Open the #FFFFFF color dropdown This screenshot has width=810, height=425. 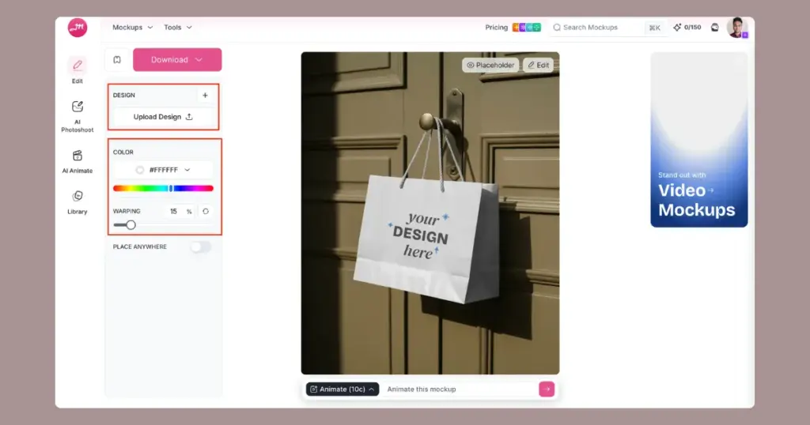(x=163, y=170)
